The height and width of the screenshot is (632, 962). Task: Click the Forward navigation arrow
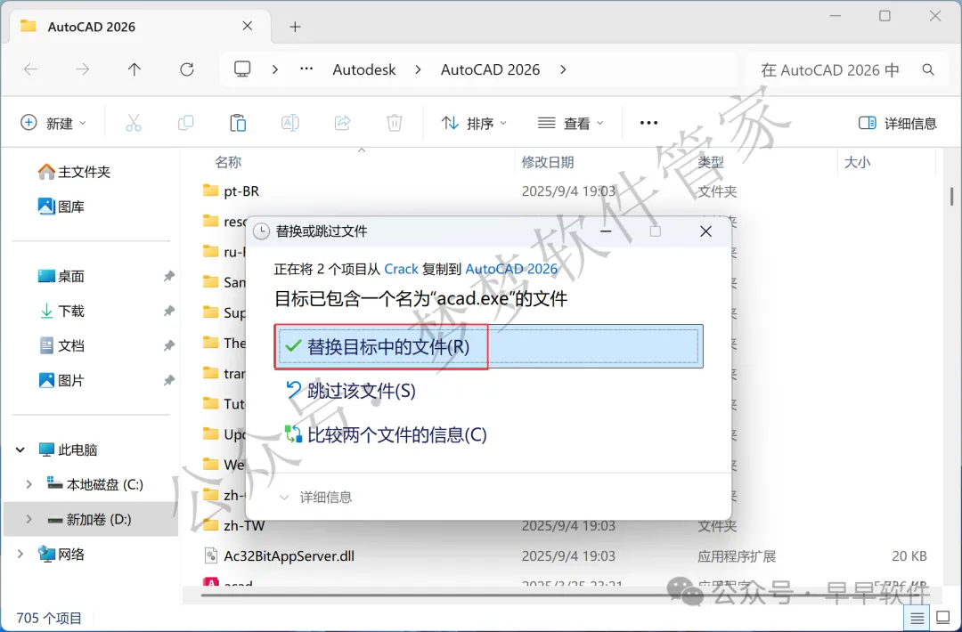point(82,69)
